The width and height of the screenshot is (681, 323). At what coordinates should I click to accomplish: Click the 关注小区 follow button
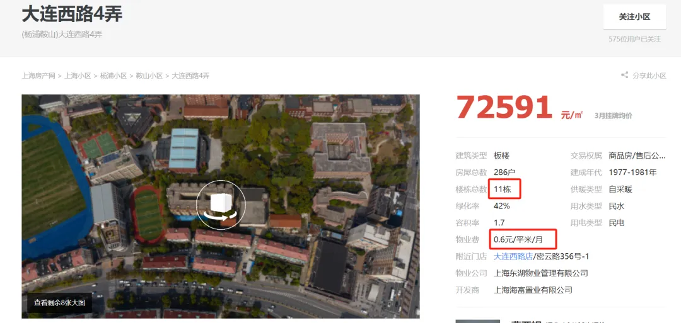[634, 17]
